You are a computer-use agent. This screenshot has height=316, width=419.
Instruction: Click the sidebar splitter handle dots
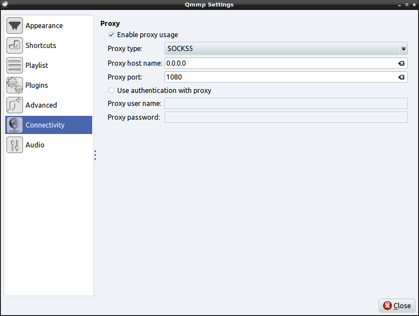pos(95,155)
